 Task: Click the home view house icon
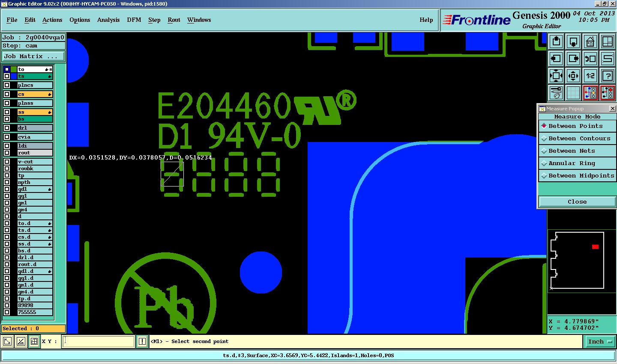click(590, 41)
